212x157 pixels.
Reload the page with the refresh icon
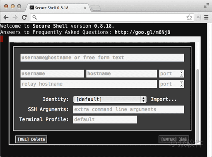click(24, 17)
